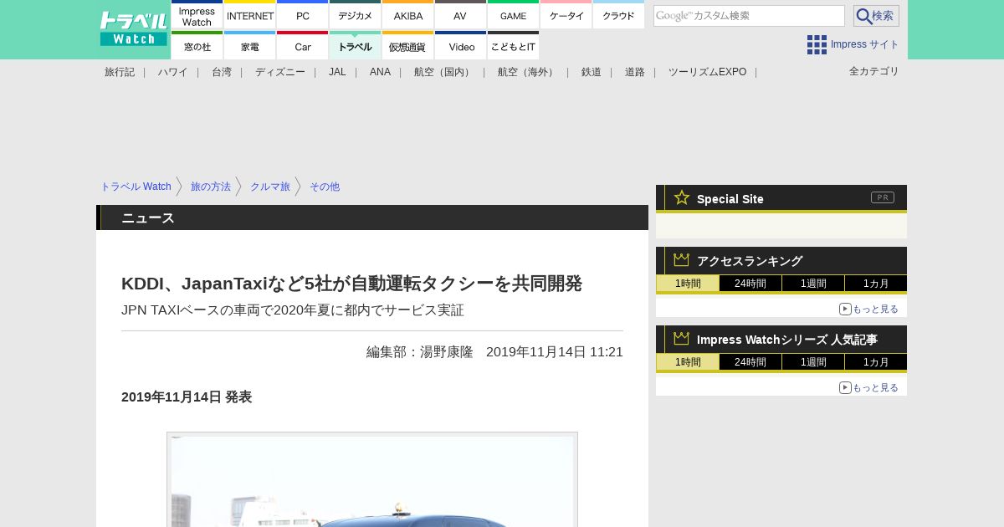Click the article taxi photo thumbnail
Image resolution: width=1004 pixels, height=527 pixels.
tap(372, 480)
